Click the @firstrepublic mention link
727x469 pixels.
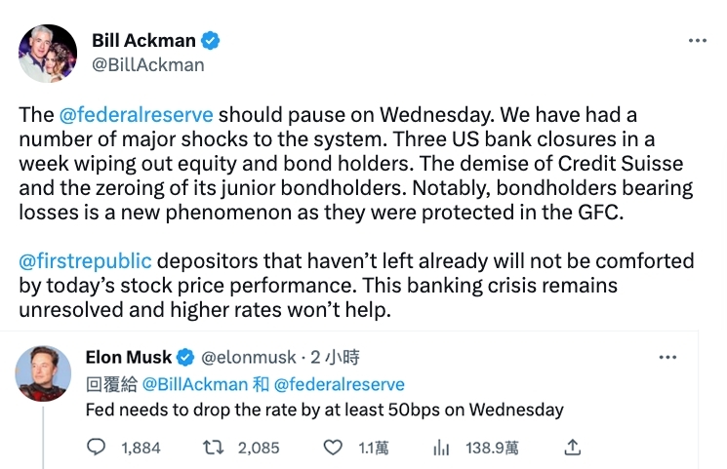86,260
